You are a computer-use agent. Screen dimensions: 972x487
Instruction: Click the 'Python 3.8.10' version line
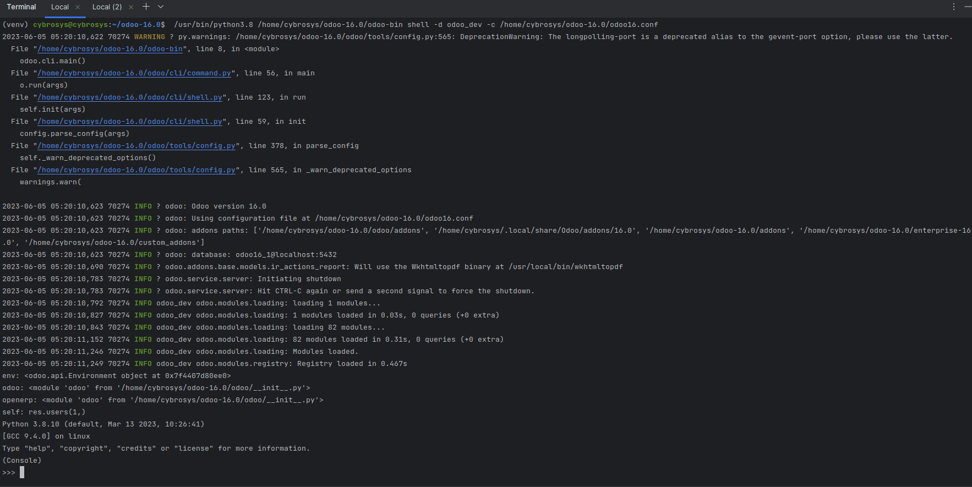(x=103, y=424)
